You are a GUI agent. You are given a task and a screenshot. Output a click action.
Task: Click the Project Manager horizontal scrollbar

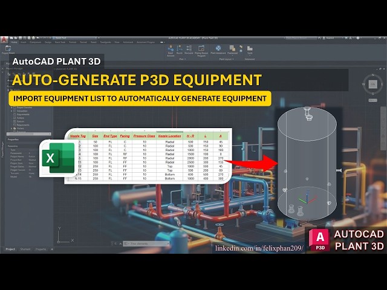pyautogui.click(x=29, y=134)
